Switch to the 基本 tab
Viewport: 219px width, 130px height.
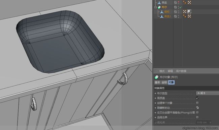point(157,82)
